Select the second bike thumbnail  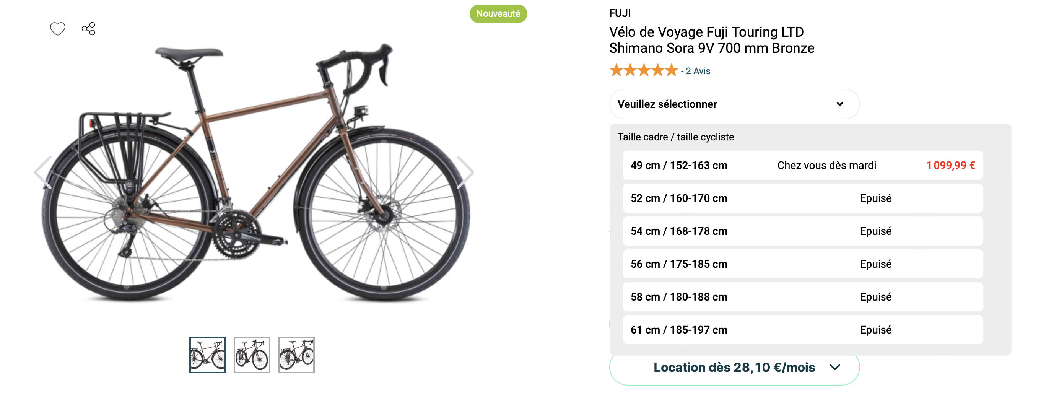coord(252,355)
